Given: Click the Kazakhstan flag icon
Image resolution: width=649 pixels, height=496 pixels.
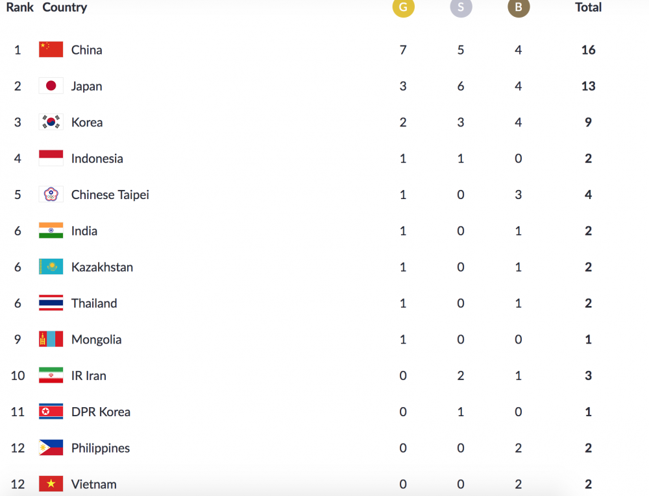Looking at the screenshot, I should pos(51,267).
